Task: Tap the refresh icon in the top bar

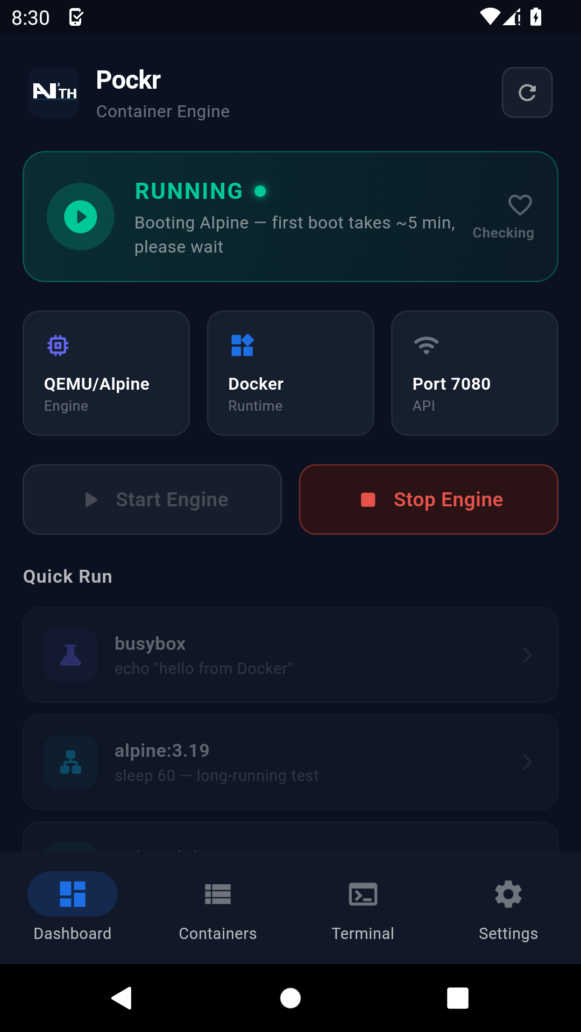Action: [527, 92]
